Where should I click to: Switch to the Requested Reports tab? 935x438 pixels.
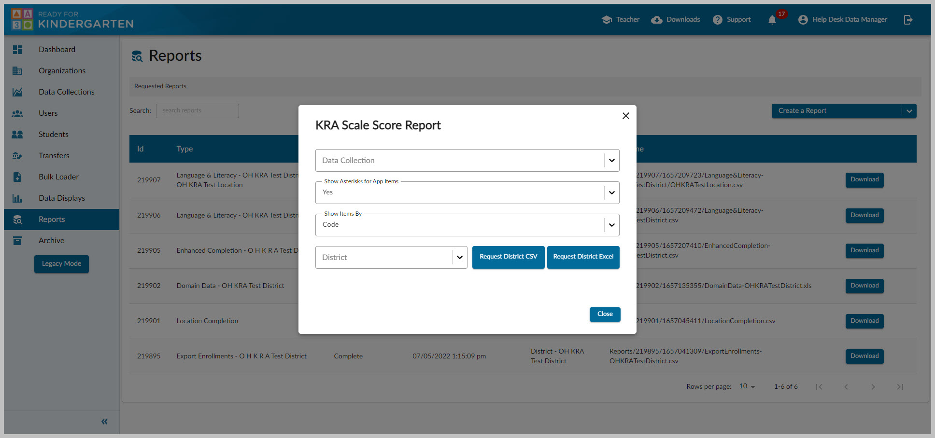coord(160,86)
